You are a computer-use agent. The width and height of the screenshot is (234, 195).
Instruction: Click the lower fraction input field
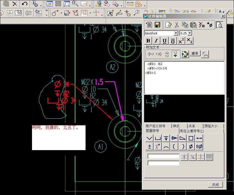click(x=163, y=163)
